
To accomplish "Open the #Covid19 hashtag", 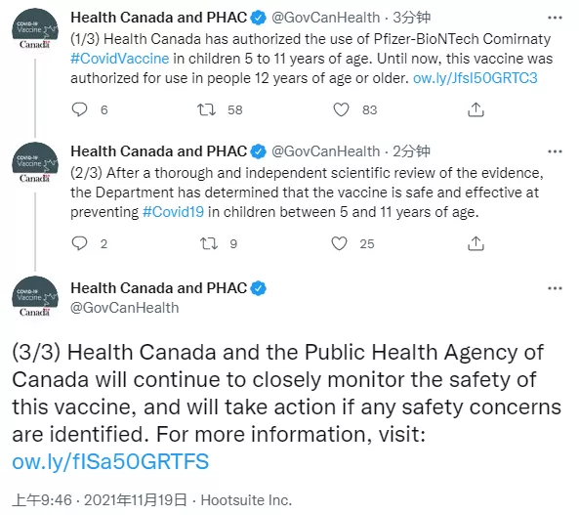I will [173, 212].
